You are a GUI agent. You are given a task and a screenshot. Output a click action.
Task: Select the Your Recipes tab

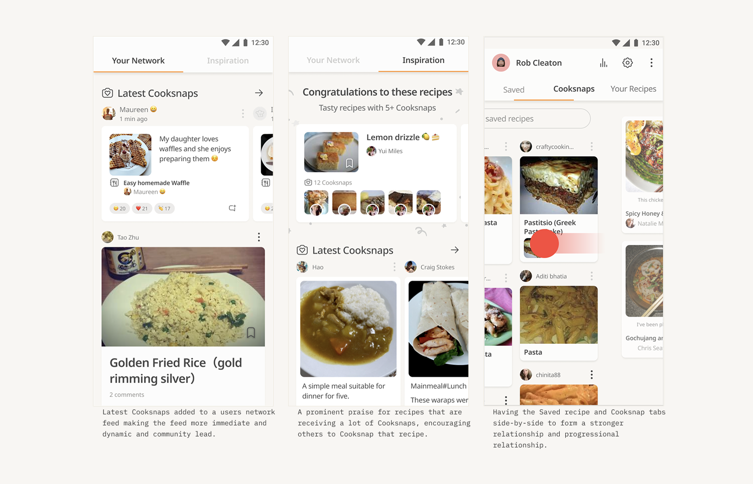pyautogui.click(x=633, y=89)
